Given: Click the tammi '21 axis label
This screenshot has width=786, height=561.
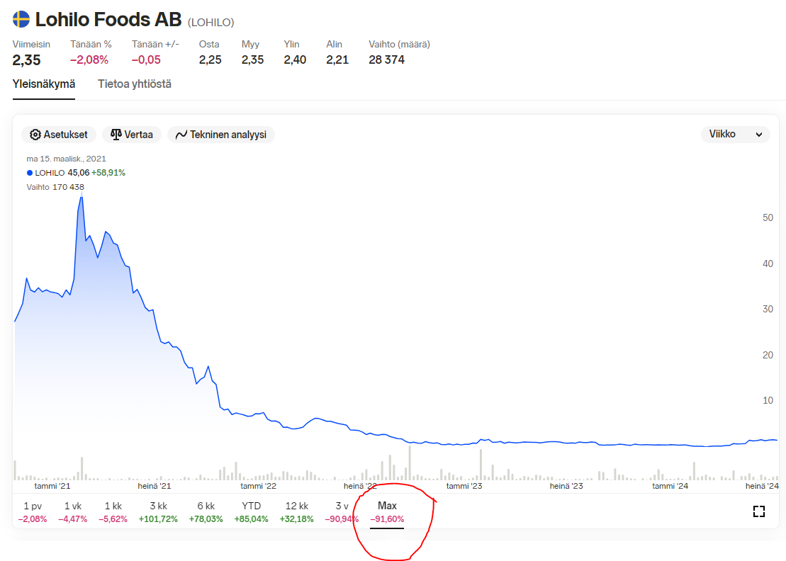Looking at the screenshot, I should [52, 486].
